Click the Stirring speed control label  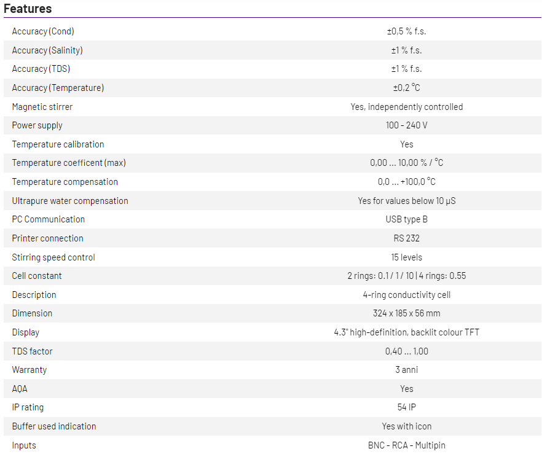pyautogui.click(x=53, y=257)
